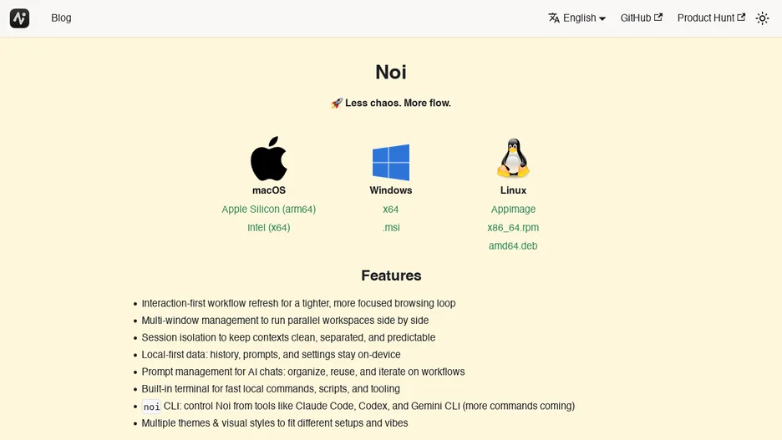Click the 'Less chaos. More flow.' tagline
Image resolution: width=782 pixels, height=440 pixels.
tap(398, 104)
